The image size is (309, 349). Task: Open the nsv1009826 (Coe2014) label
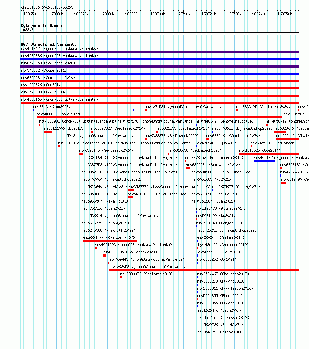(x=42, y=85)
